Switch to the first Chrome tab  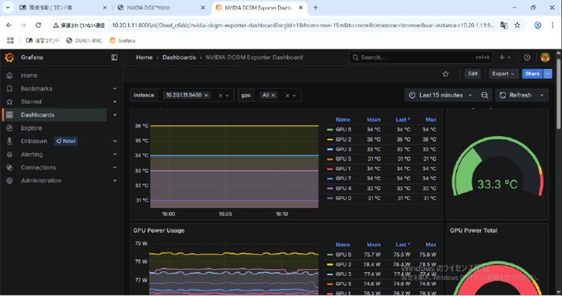click(63, 8)
